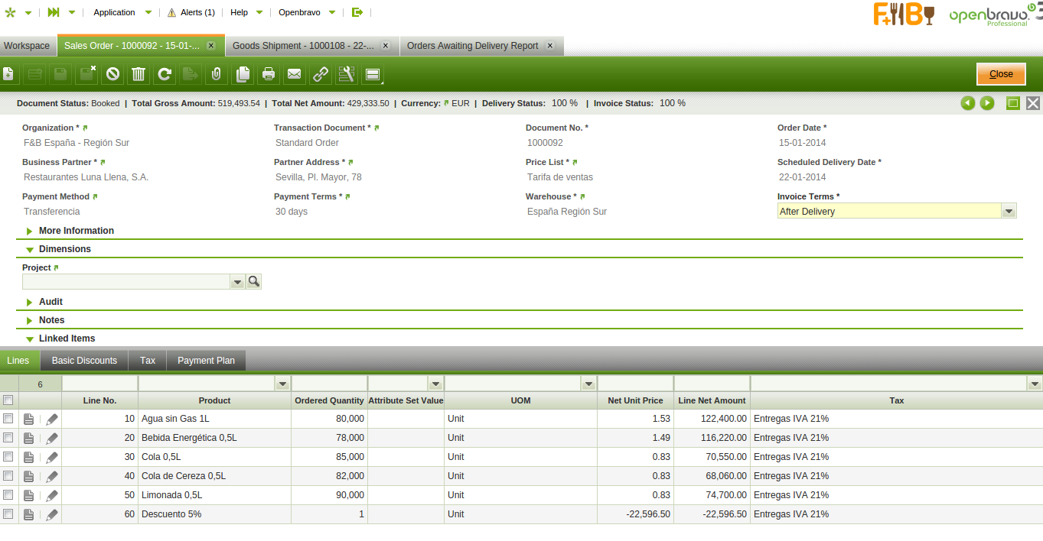The image size is (1043, 541).
Task: Open the Application menu
Action: point(122,12)
